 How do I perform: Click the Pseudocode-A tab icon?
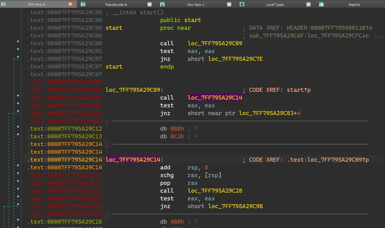[x=83, y=4]
